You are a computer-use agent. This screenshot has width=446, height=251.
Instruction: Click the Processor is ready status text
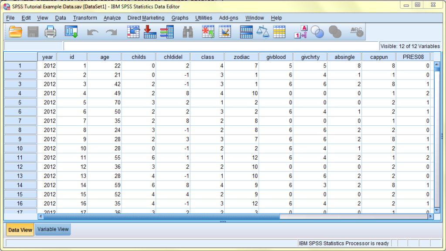pyautogui.click(x=344, y=243)
